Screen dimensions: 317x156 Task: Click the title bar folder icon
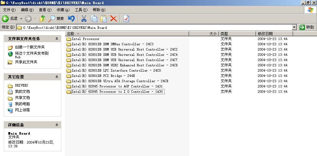click(3, 2)
